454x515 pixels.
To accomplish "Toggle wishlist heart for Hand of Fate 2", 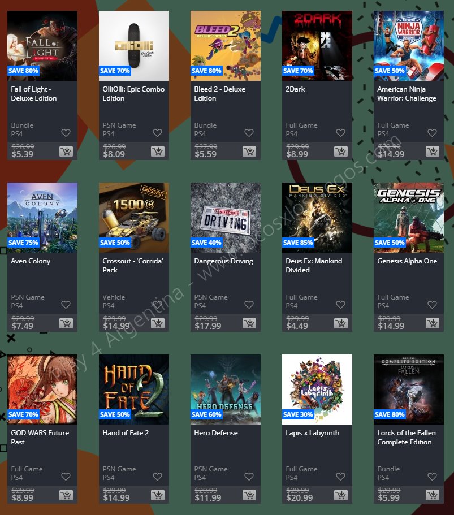I will (x=157, y=476).
